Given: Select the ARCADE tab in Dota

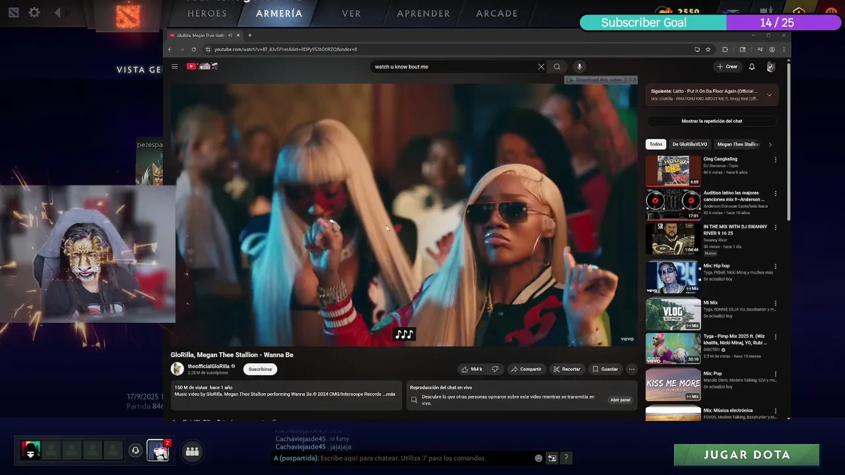Looking at the screenshot, I should [x=497, y=13].
